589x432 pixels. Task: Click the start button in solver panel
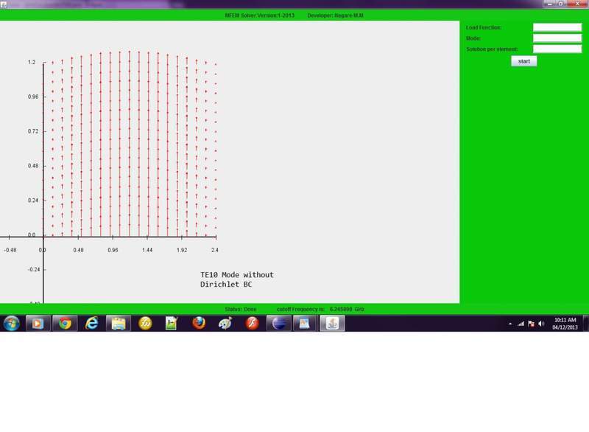click(523, 61)
